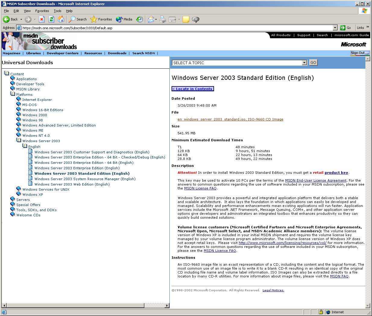372x316 pixels.
Task: Open the SELECT A TOPIC dropdown
Action: [x=304, y=62]
